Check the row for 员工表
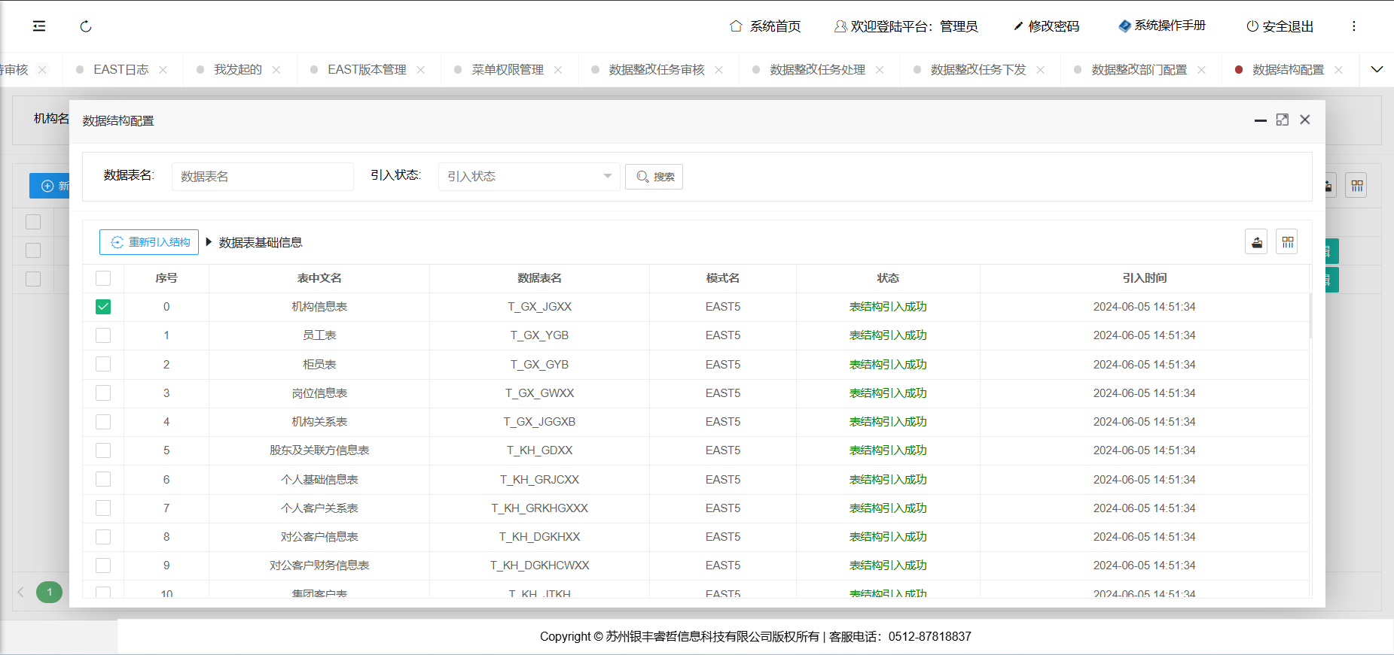1394x655 pixels. 103,335
